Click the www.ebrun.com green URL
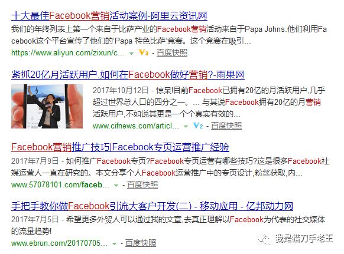 pyautogui.click(x=59, y=243)
